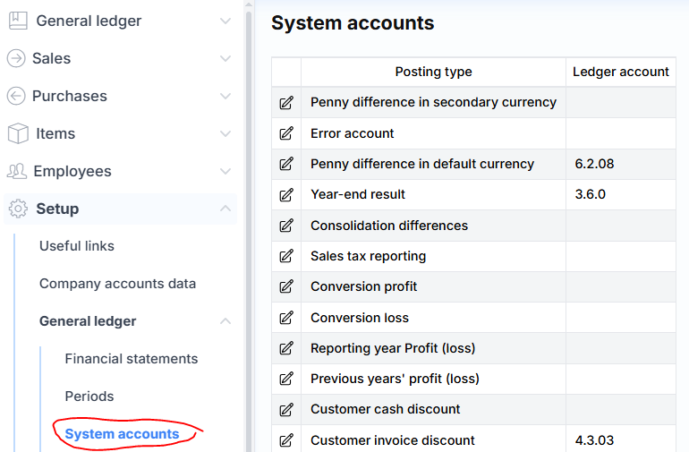Click edit icon beside Sales tax reporting
The width and height of the screenshot is (689, 452).
click(x=286, y=256)
